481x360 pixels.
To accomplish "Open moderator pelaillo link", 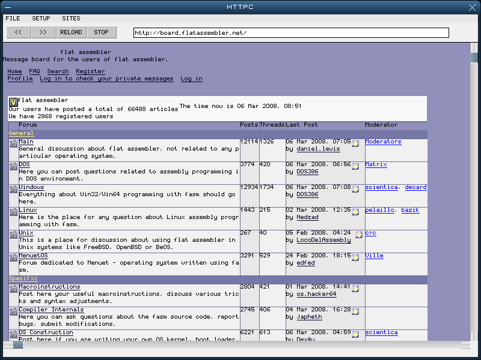I will click(380, 210).
